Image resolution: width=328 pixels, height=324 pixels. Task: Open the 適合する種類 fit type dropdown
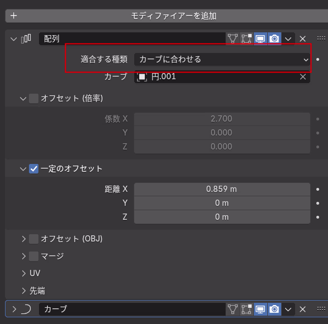point(222,60)
